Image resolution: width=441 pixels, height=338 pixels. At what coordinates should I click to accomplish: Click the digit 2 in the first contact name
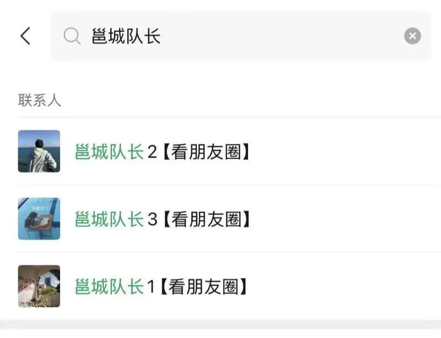152,152
